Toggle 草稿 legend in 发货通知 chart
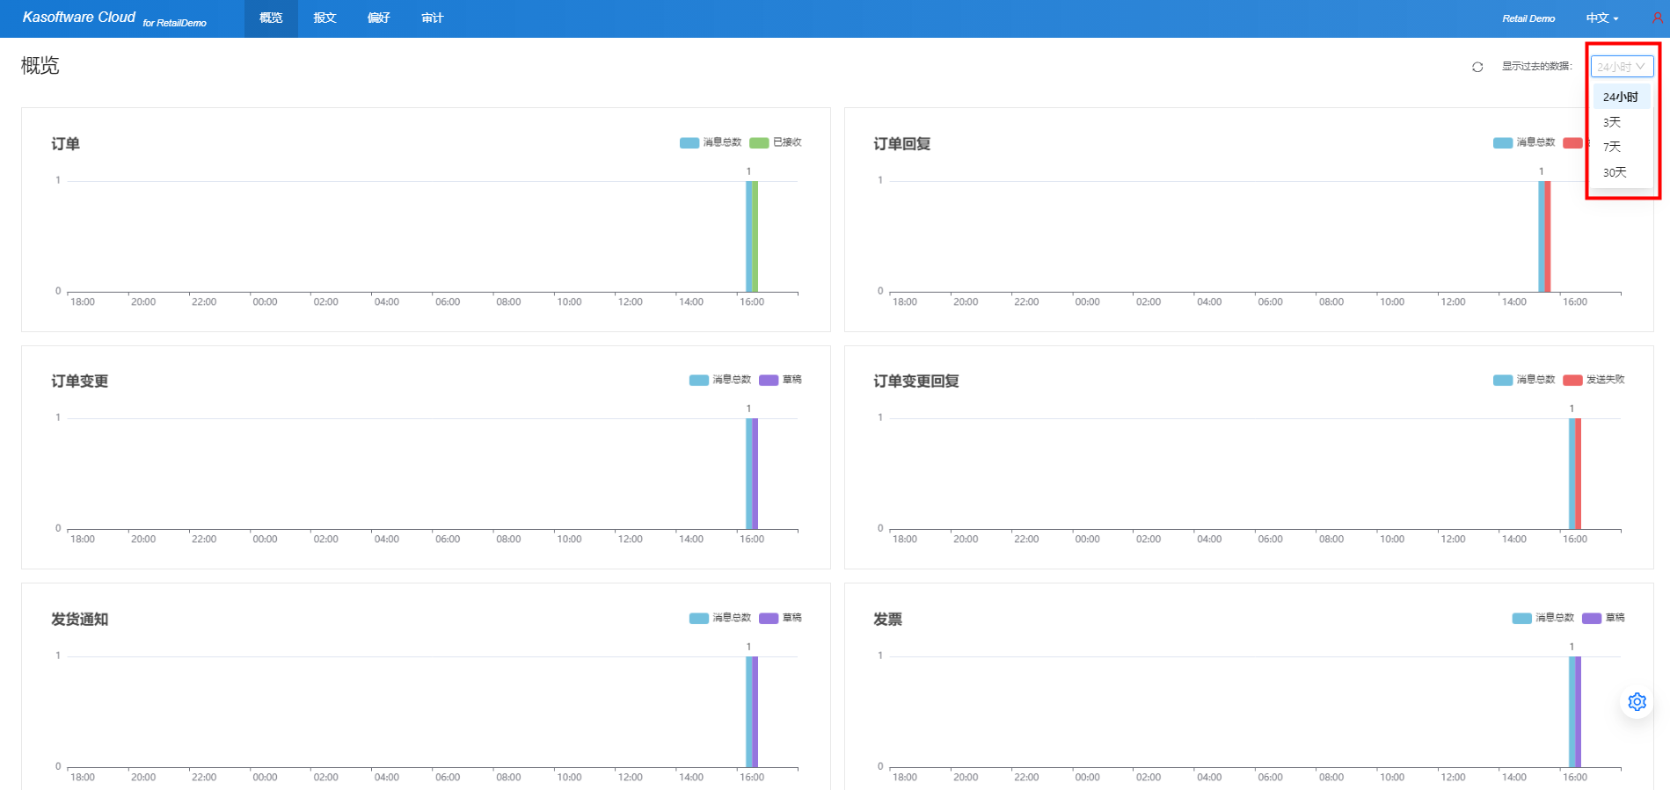Viewport: 1670px width, 790px height. pos(780,618)
